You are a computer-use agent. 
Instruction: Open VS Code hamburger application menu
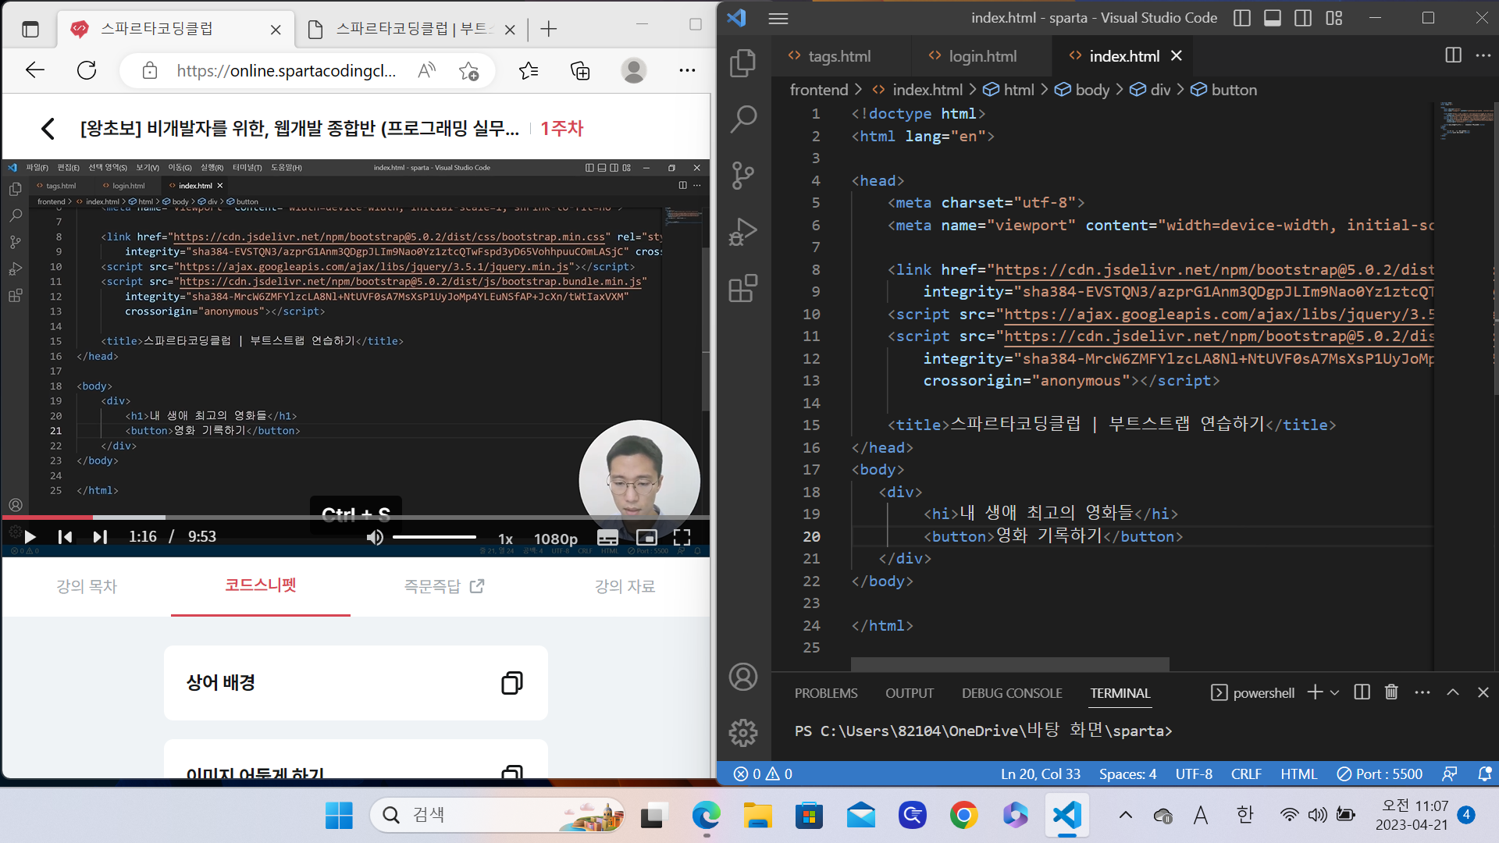click(x=778, y=18)
